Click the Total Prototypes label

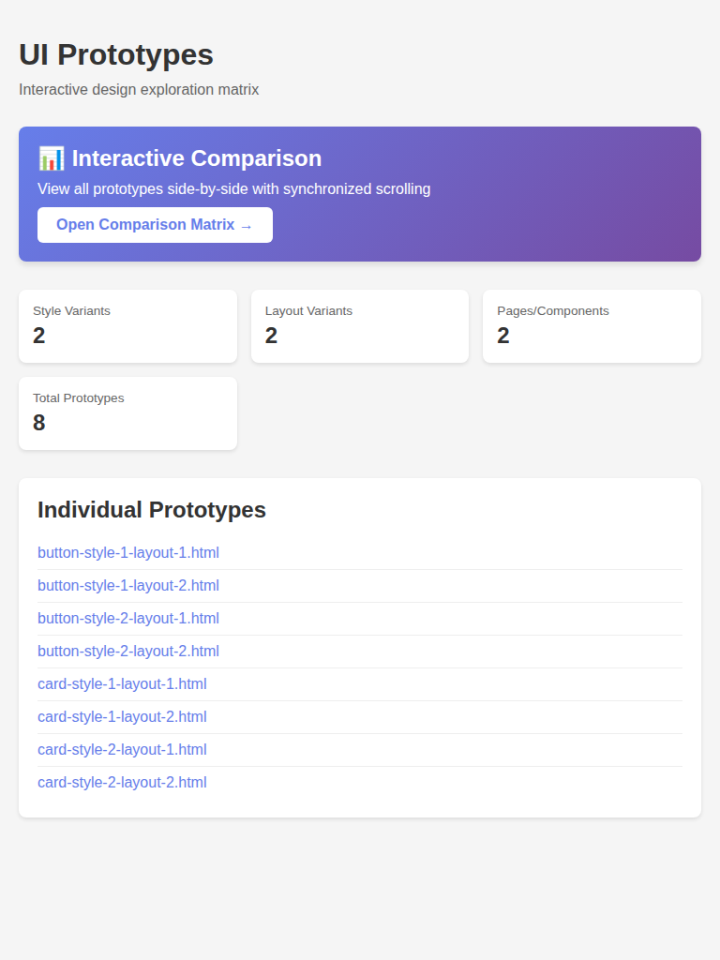tap(79, 398)
